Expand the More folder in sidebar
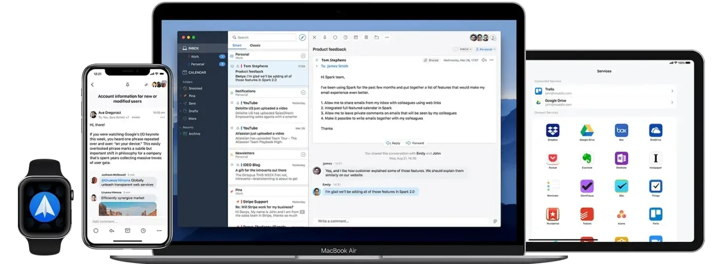The image size is (720, 264). [224, 119]
